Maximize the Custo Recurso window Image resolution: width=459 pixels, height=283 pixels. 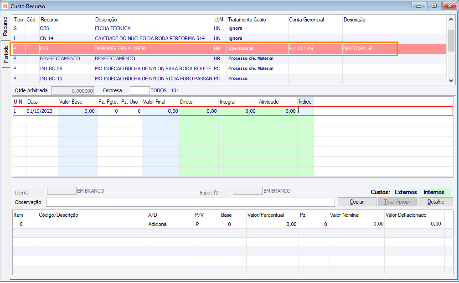tap(434, 6)
